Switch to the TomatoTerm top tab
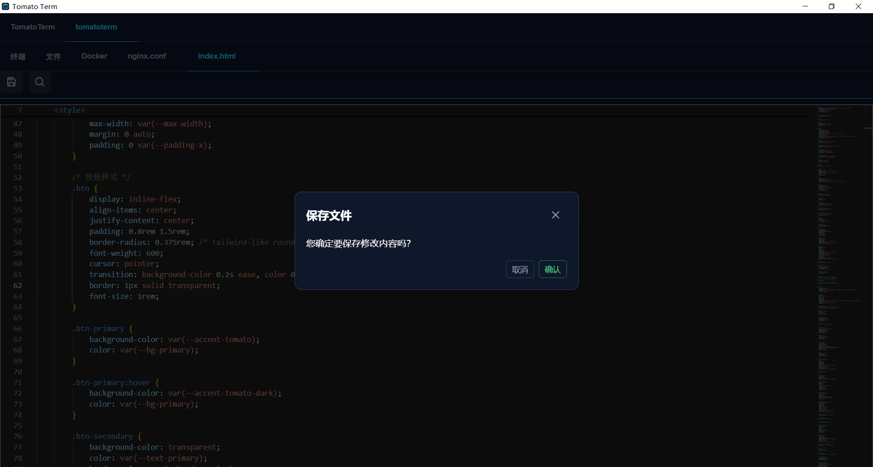This screenshot has height=467, width=873. [33, 27]
